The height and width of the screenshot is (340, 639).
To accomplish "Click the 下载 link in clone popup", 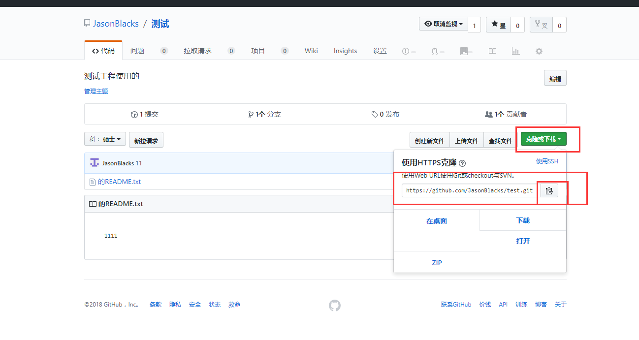I will pyautogui.click(x=523, y=220).
